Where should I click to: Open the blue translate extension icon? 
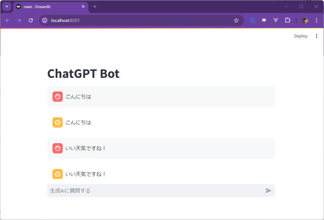(x=252, y=20)
